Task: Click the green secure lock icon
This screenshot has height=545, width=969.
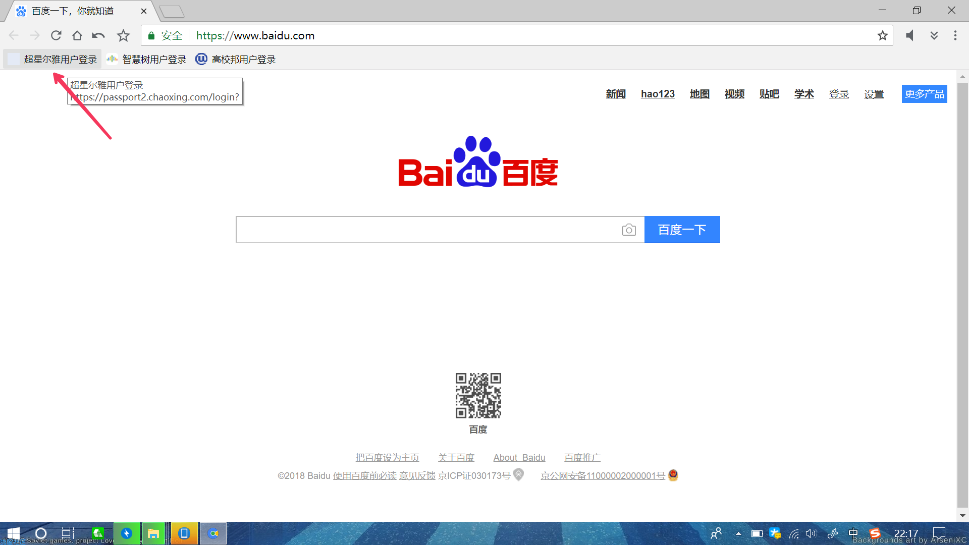Action: [151, 35]
